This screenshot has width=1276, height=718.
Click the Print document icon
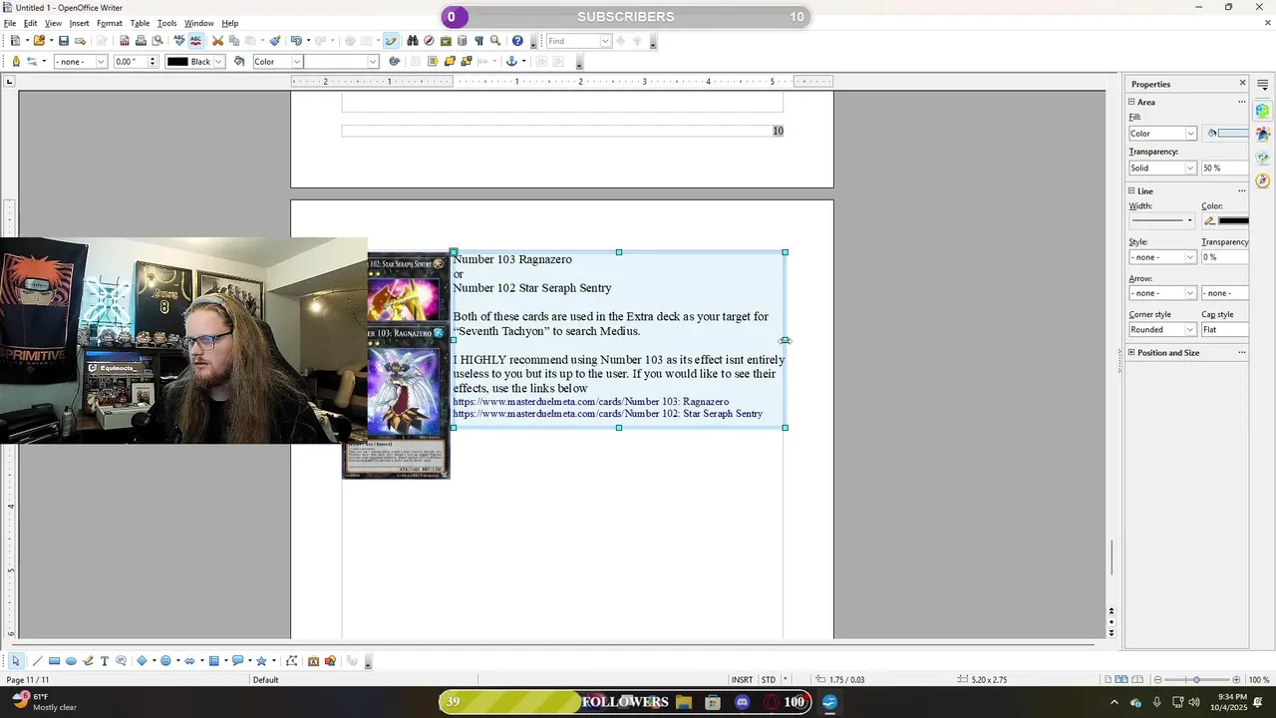click(x=141, y=41)
